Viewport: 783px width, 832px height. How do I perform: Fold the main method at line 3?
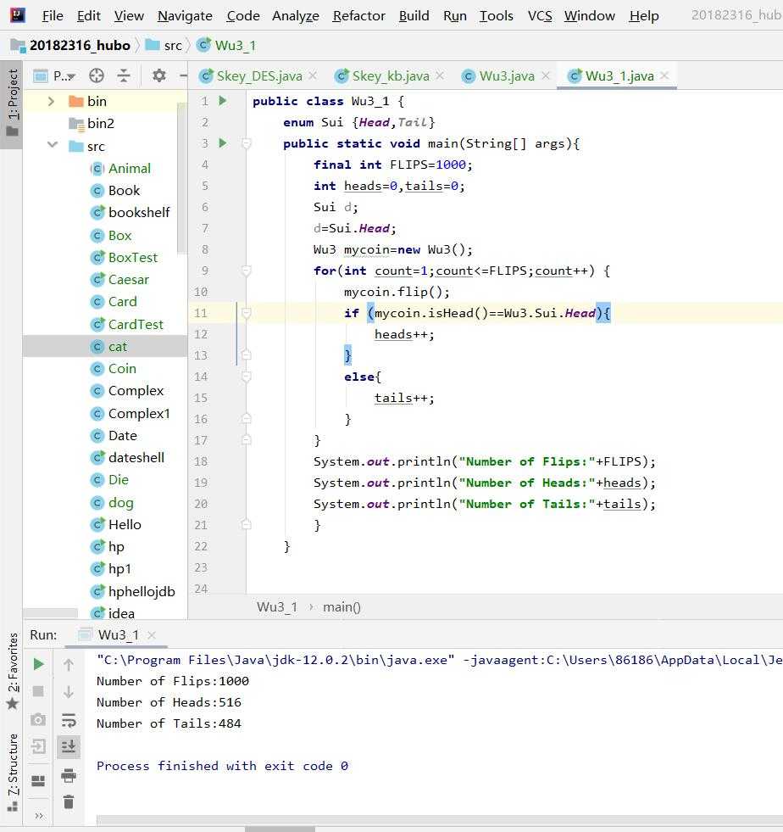click(x=246, y=142)
